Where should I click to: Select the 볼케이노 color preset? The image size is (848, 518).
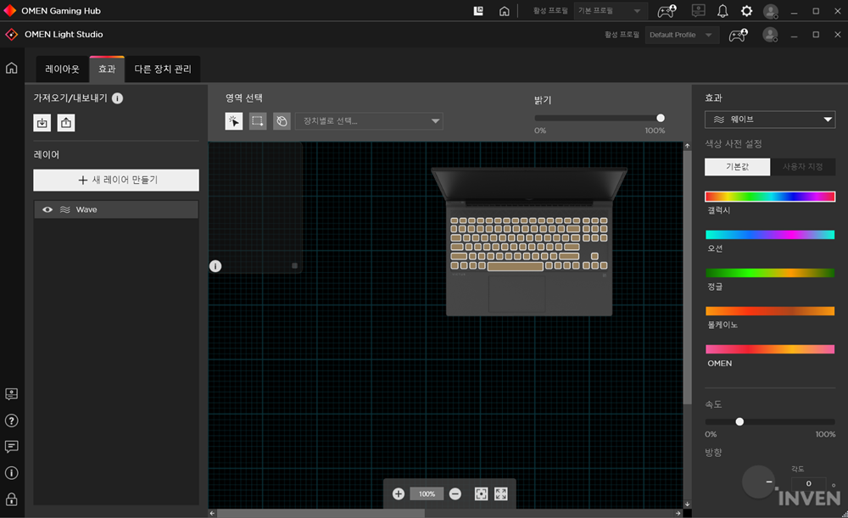pos(770,311)
